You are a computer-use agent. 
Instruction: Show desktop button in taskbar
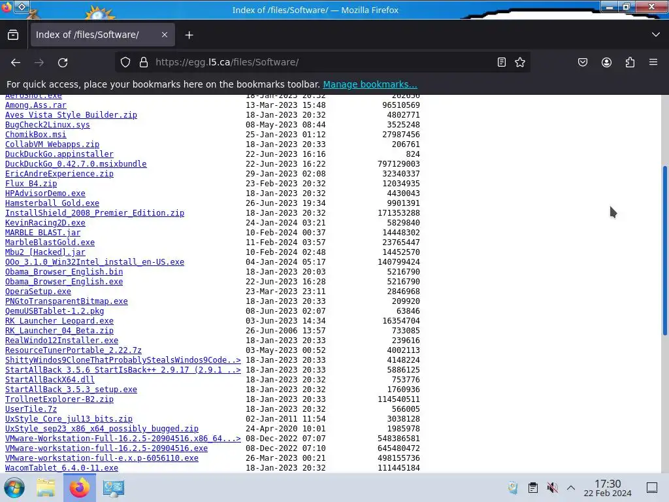click(652, 488)
